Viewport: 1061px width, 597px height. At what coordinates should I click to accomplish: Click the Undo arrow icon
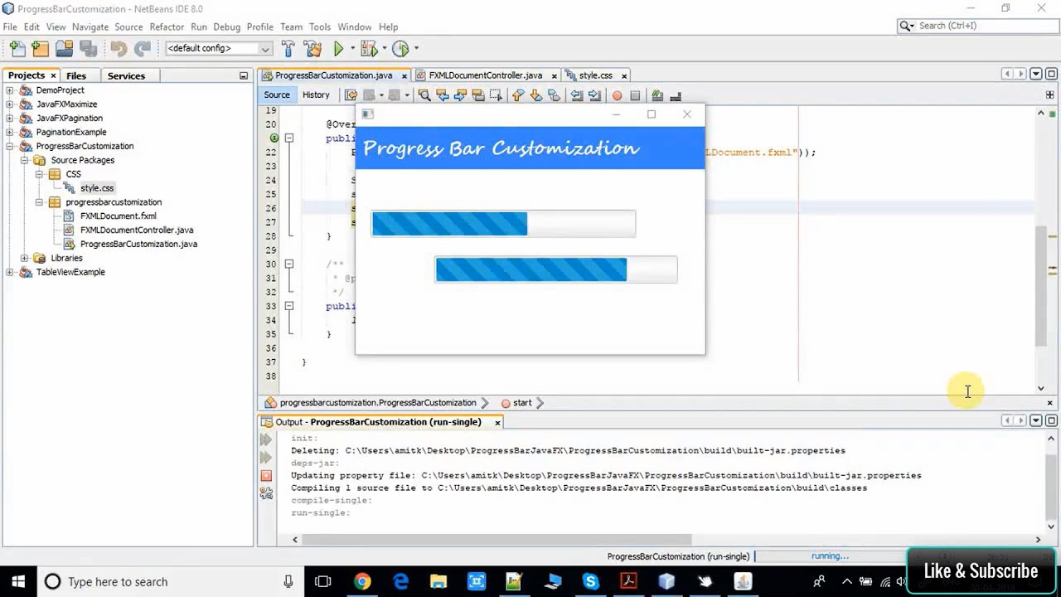(119, 49)
